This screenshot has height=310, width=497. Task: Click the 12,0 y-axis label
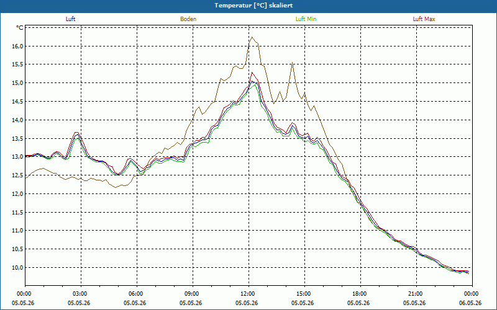click(x=18, y=194)
